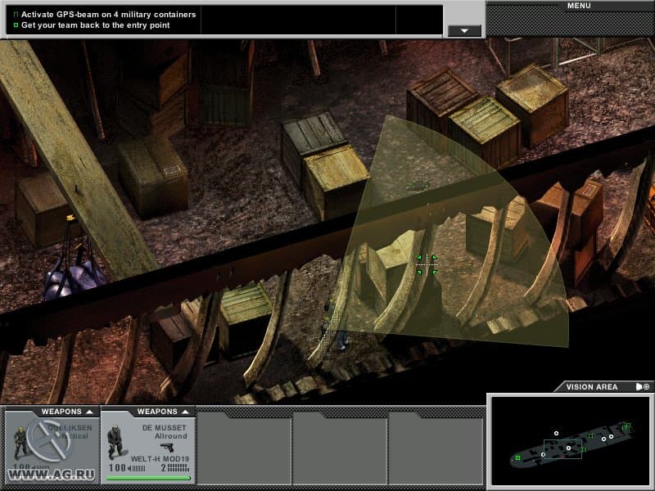Click the green entry point square on the minimap
This screenshot has width=655, height=491.
tap(518, 458)
